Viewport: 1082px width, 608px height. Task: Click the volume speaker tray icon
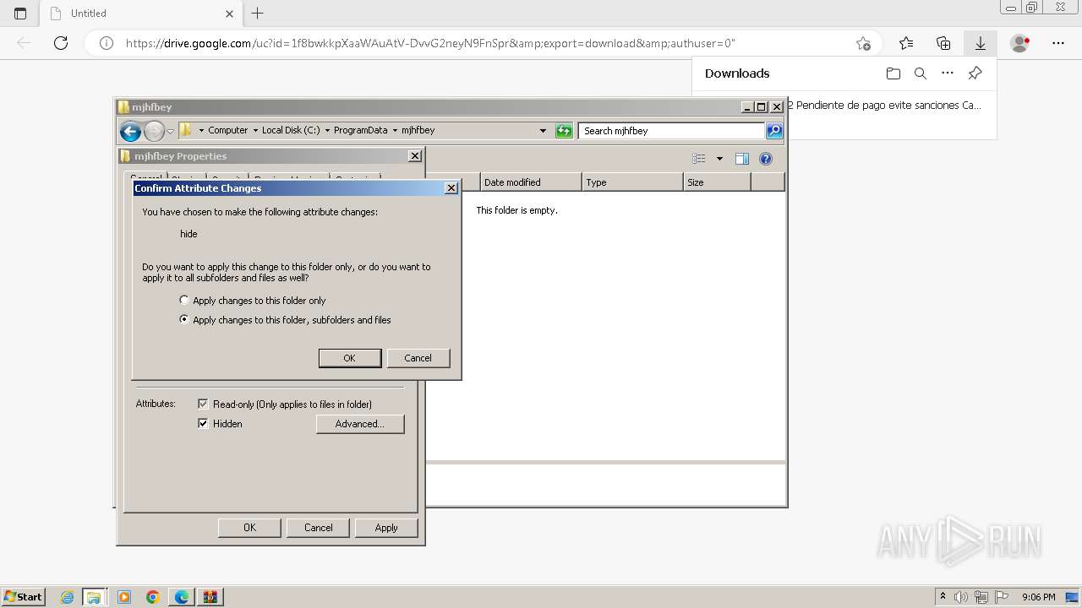point(961,597)
